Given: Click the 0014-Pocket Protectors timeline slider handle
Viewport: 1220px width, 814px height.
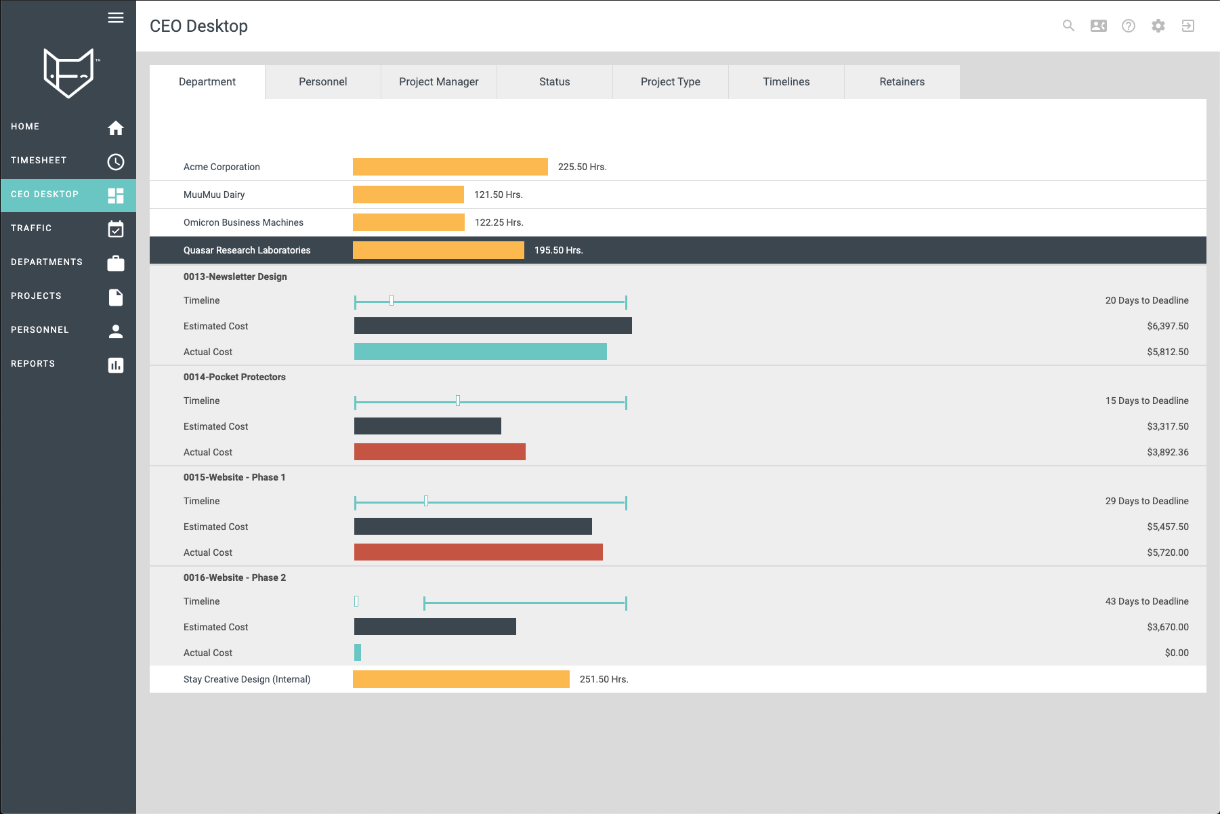Looking at the screenshot, I should click(x=457, y=401).
